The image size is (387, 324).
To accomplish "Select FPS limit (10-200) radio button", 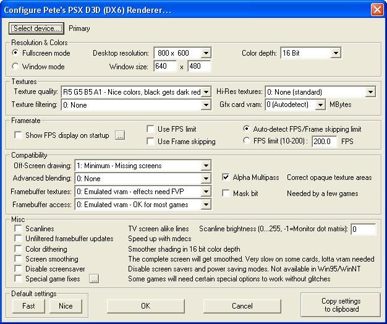I will point(246,140).
